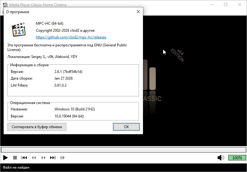The width and height of the screenshot is (247, 172).
Task: Click the Скопировать в буфер обмена button
Action: point(37,127)
